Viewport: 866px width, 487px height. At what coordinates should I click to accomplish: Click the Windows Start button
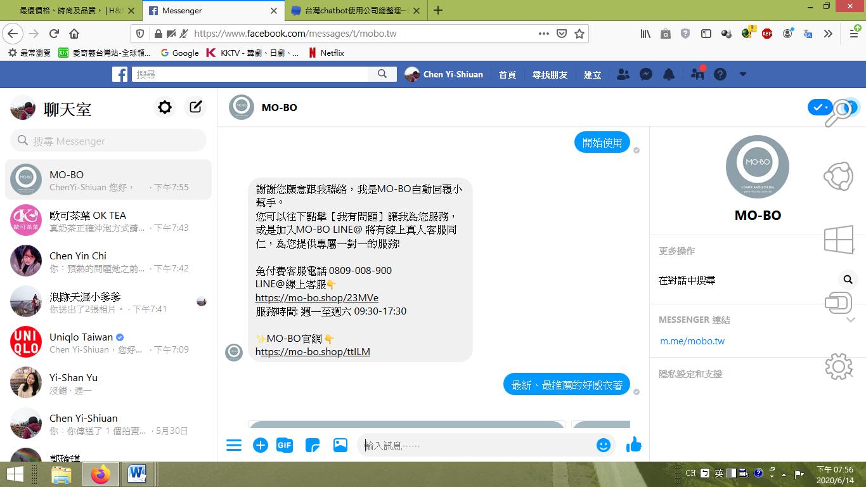click(15, 474)
